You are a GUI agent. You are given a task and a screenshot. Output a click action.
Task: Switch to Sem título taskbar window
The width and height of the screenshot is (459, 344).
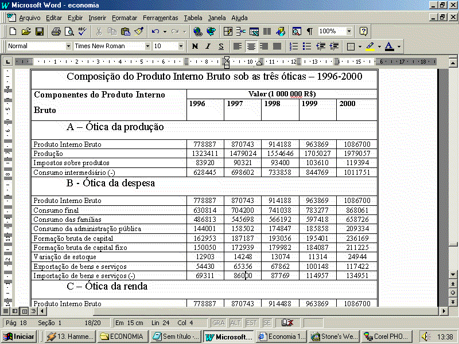[176, 337]
